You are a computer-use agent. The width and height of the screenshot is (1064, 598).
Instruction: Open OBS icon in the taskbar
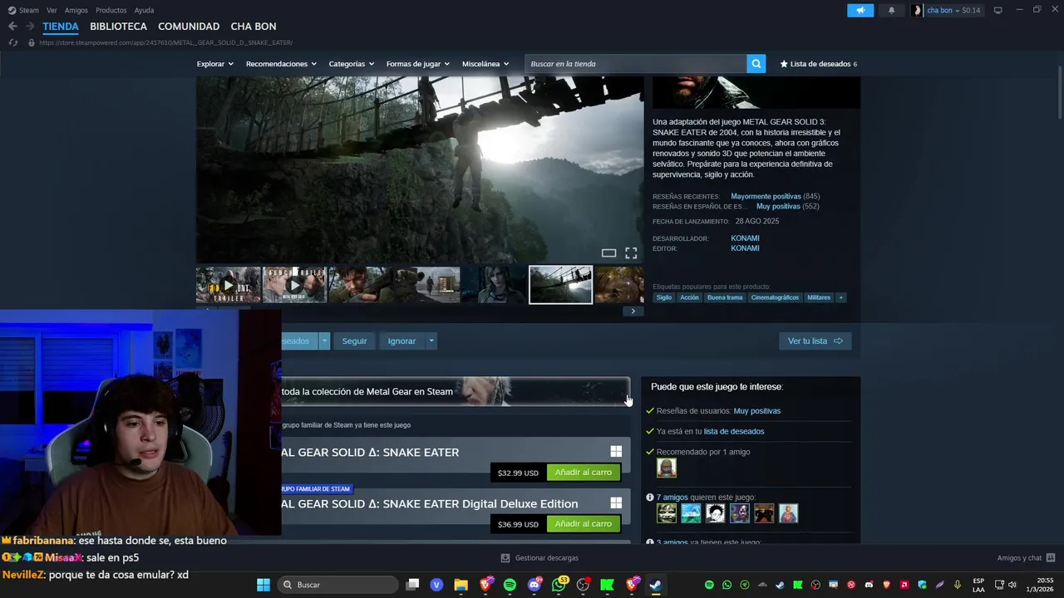tap(583, 585)
